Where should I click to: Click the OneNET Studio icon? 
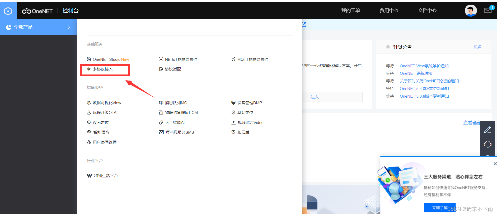click(x=89, y=59)
